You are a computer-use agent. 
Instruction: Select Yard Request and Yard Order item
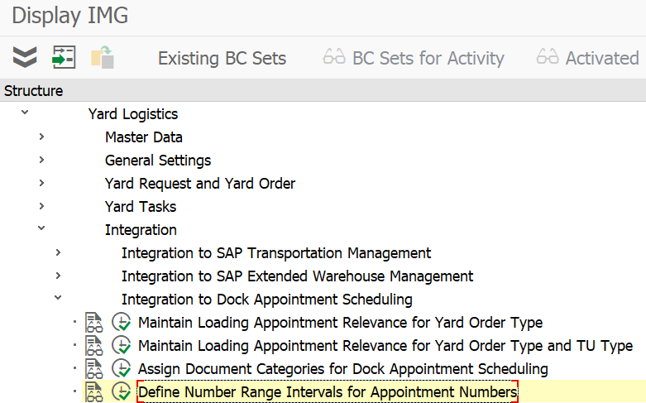coord(200,184)
